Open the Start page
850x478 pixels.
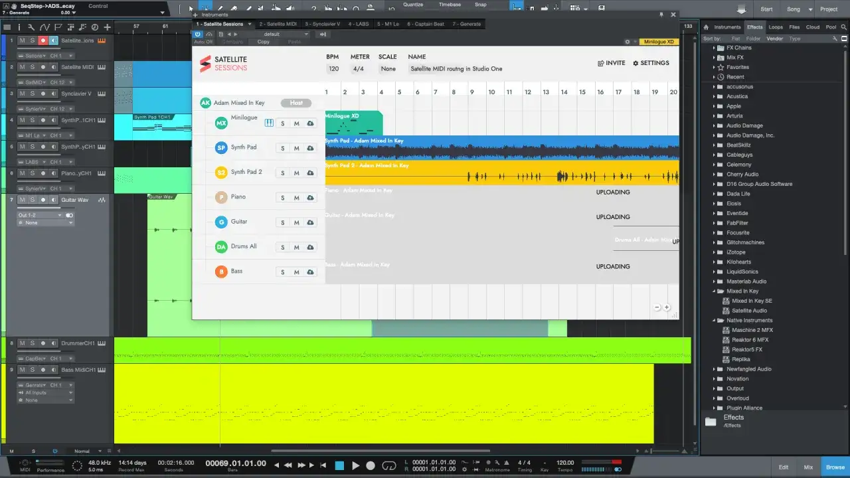pyautogui.click(x=766, y=9)
